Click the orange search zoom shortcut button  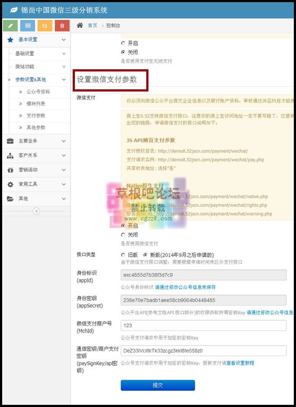pos(45,26)
